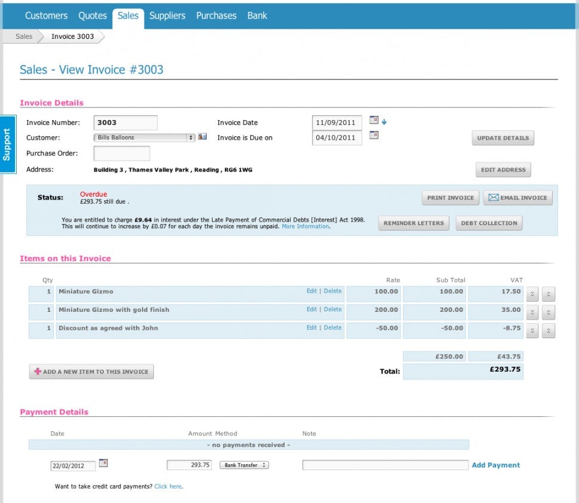579x503 pixels.
Task: Move Discount item up arrow
Action: point(549,330)
